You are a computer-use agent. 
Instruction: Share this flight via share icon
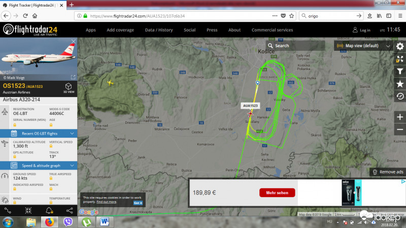pos(70,211)
